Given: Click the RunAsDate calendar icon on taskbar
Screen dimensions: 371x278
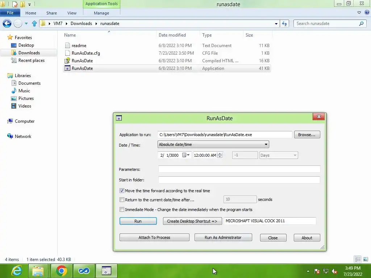Looking at the screenshot, I should pos(106,271).
